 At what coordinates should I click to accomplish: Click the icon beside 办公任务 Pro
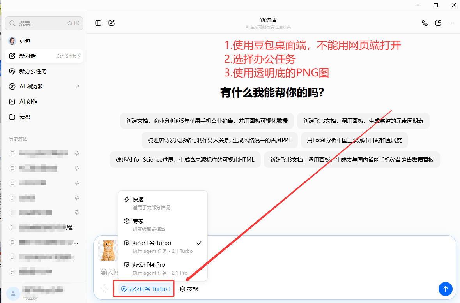[x=126, y=265]
